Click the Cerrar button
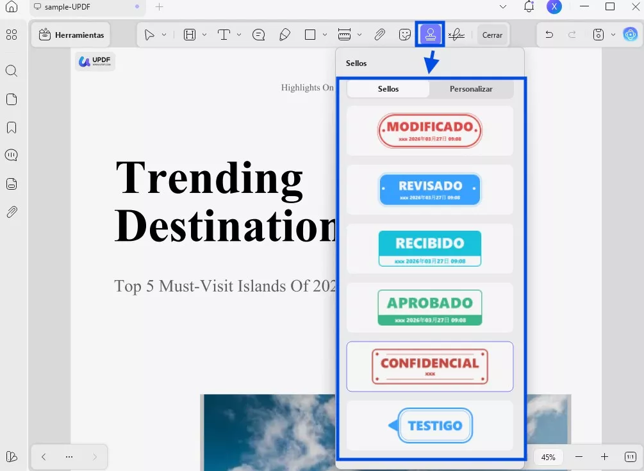 pos(492,35)
